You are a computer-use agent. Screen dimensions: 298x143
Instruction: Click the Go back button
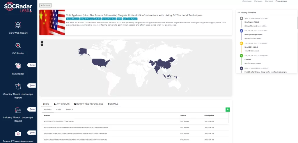pos(45,5)
